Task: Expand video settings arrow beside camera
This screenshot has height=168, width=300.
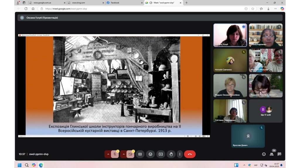Action: [x=123, y=154]
